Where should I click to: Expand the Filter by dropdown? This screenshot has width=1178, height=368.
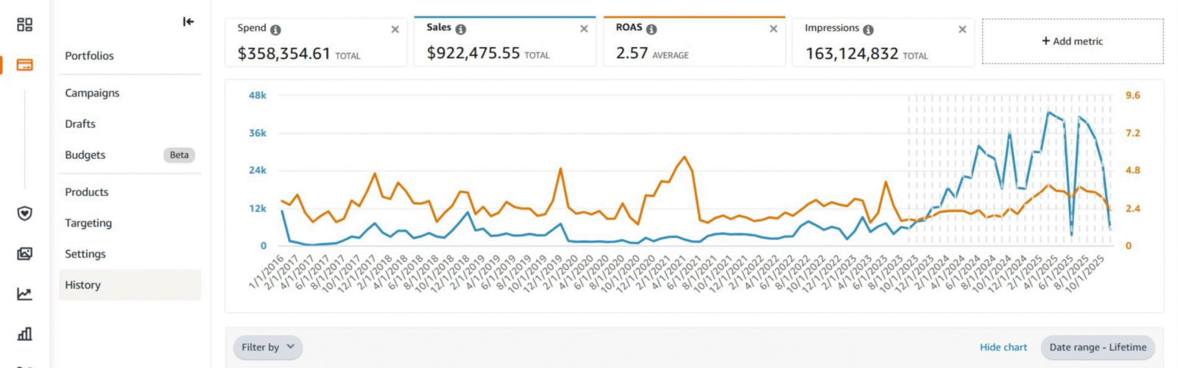(268, 347)
